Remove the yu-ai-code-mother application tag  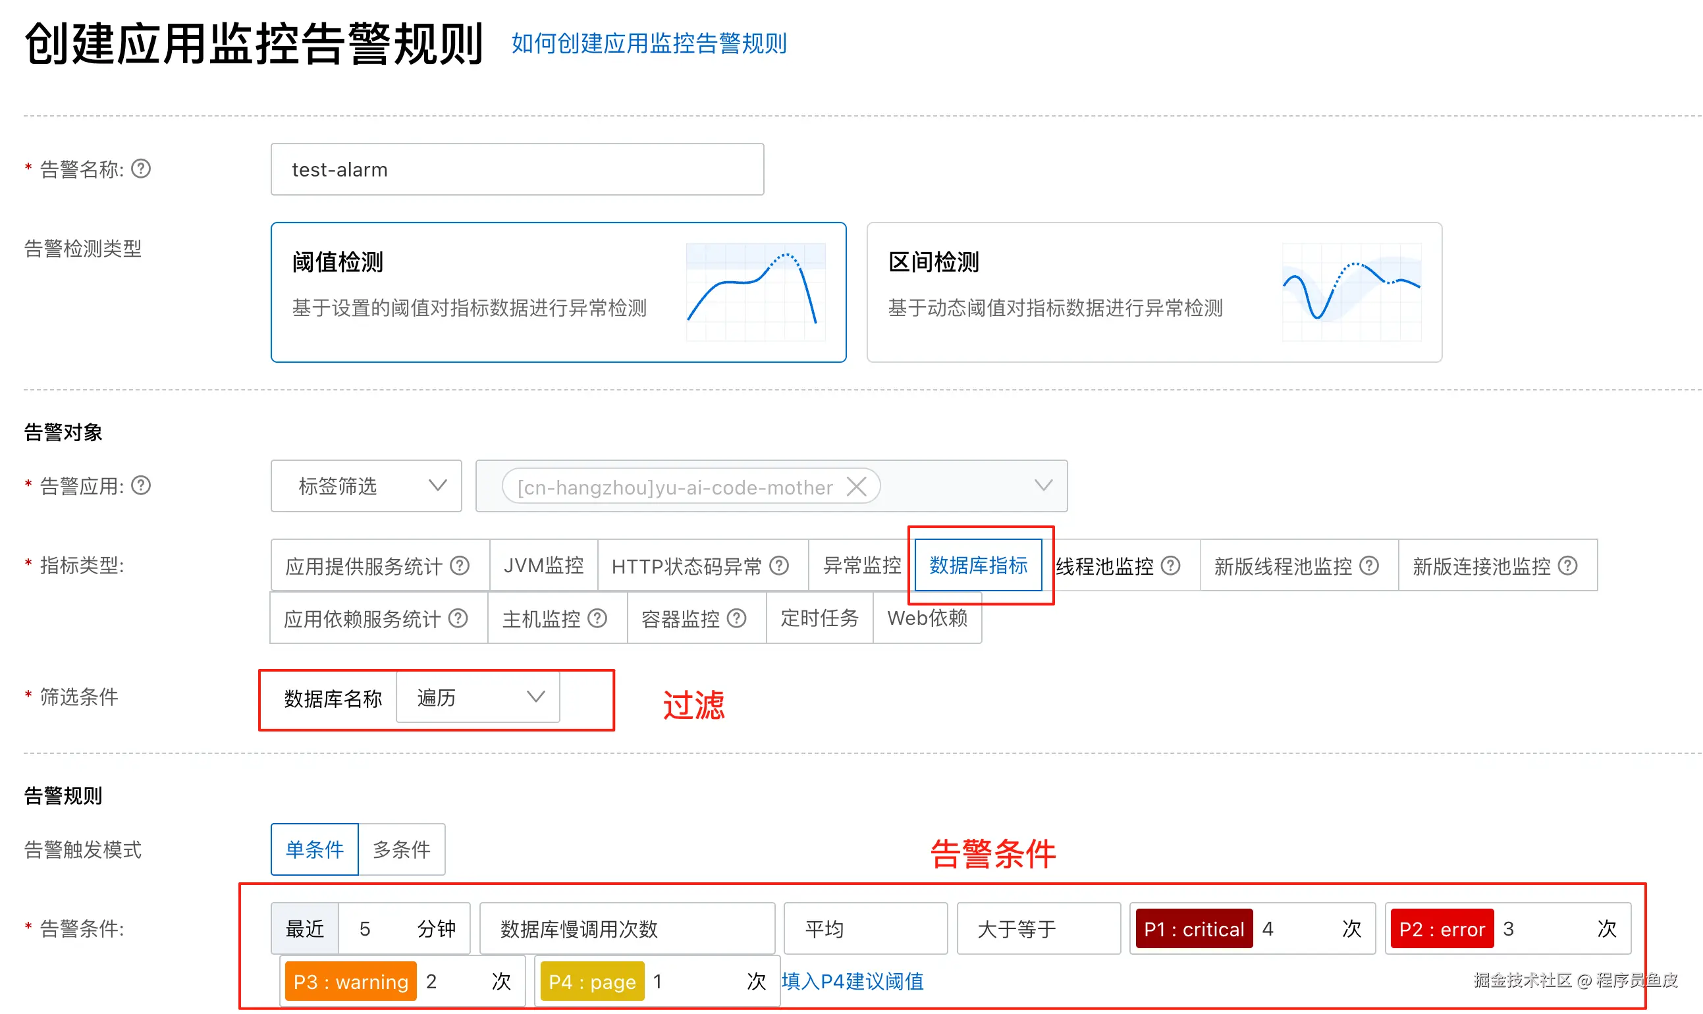click(856, 487)
